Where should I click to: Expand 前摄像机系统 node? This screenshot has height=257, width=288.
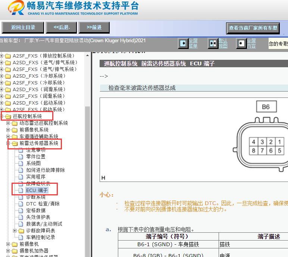[8, 130]
